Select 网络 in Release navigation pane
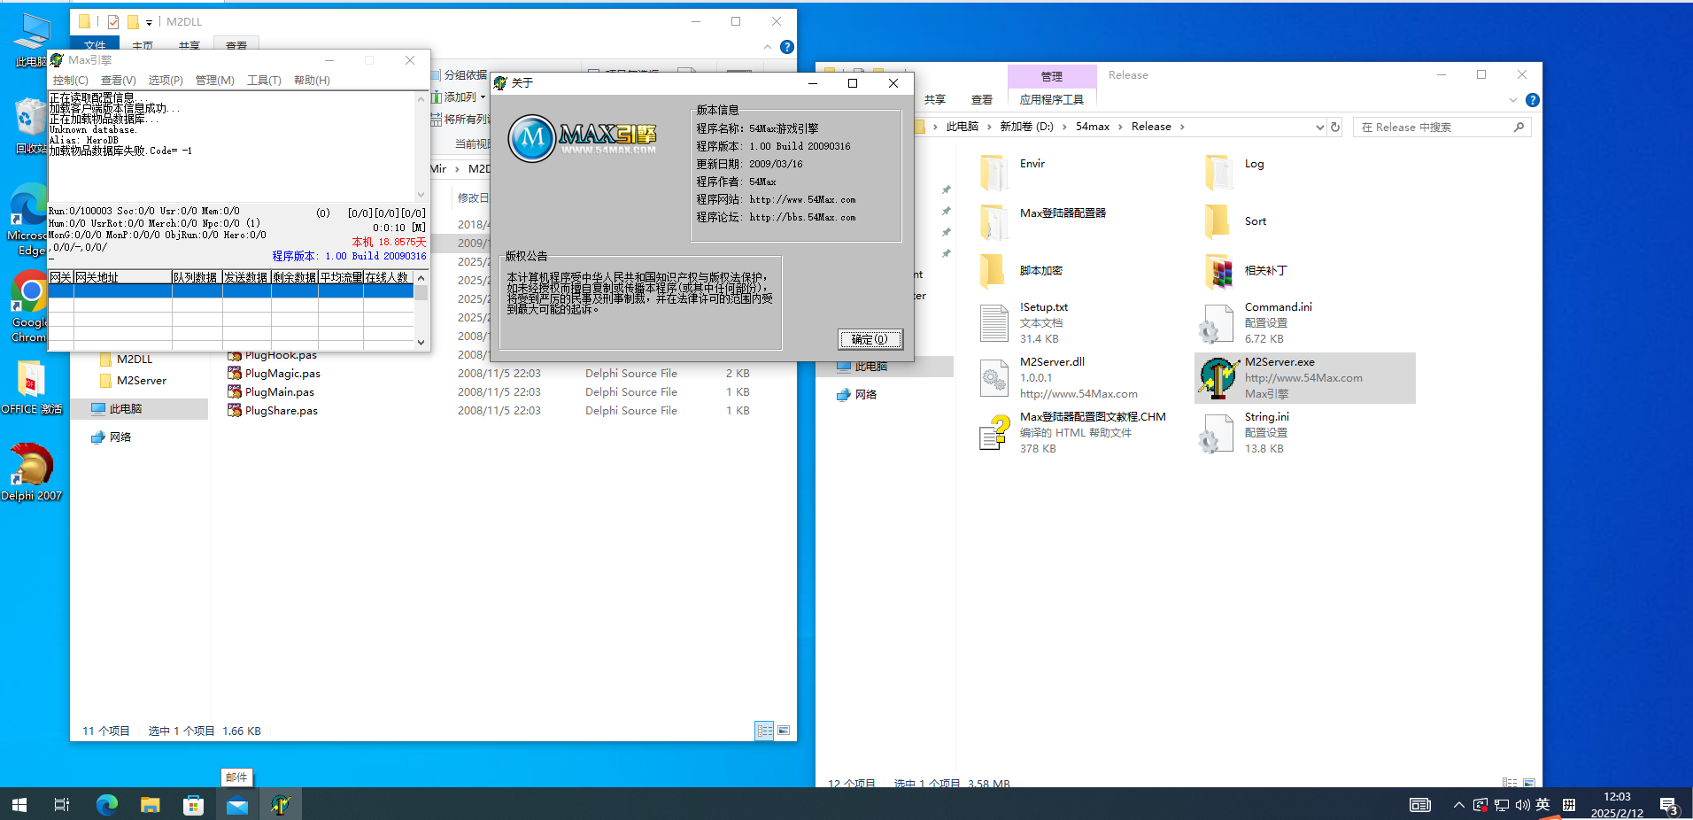The width and height of the screenshot is (1693, 820). click(x=866, y=395)
